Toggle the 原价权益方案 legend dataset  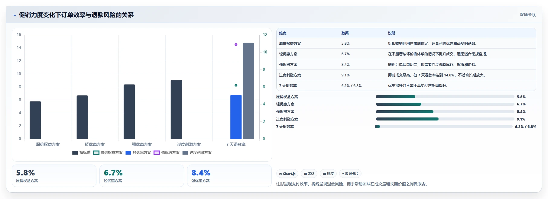[108, 152]
